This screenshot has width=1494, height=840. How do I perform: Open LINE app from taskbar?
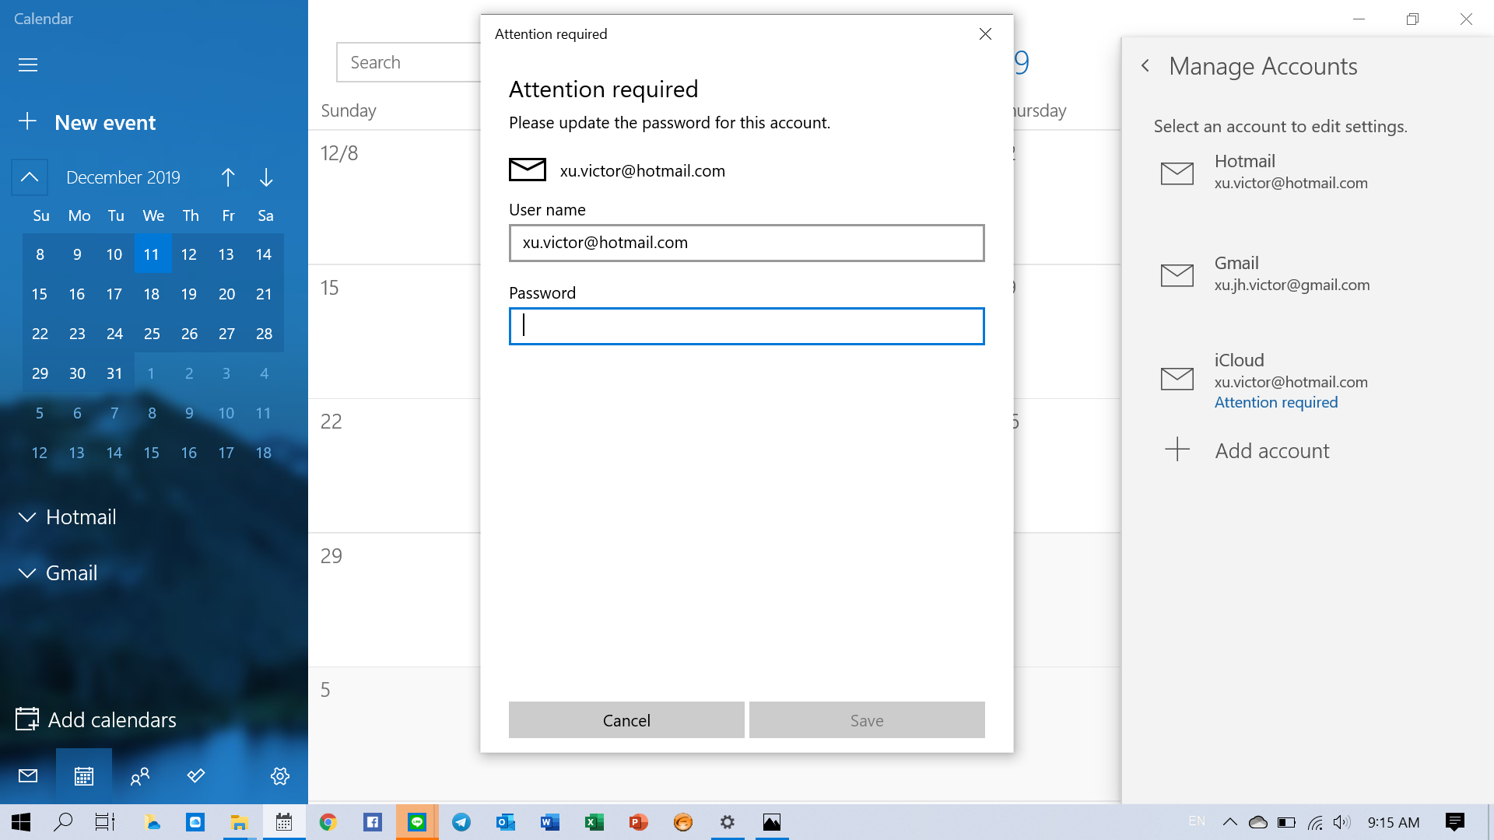(x=417, y=822)
